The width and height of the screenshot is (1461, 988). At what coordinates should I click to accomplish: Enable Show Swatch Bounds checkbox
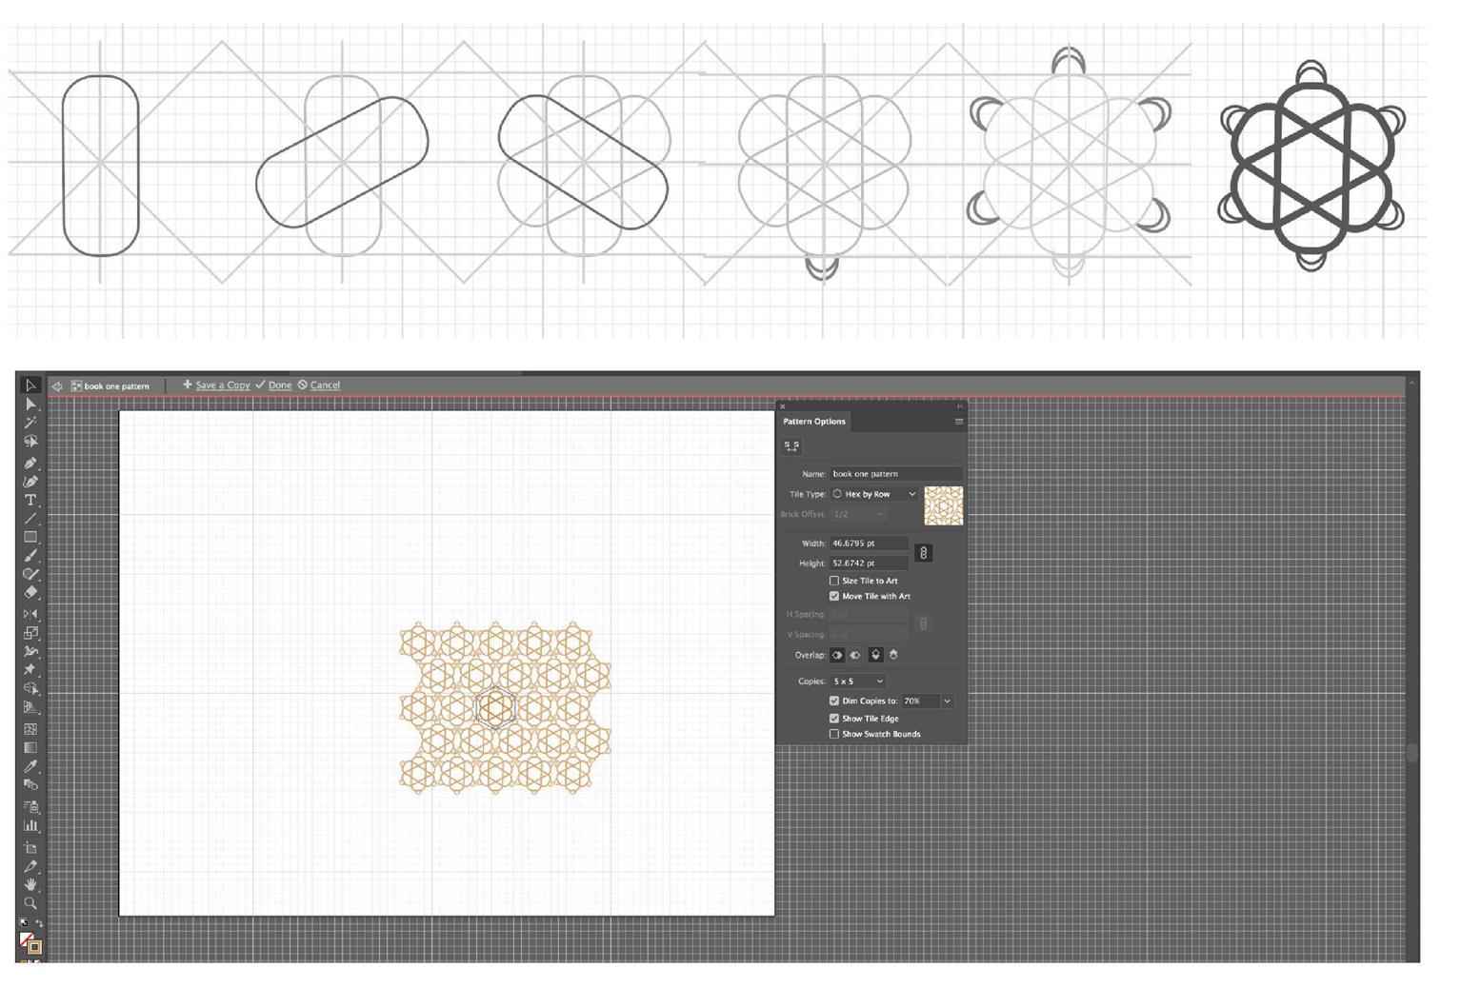(x=834, y=734)
